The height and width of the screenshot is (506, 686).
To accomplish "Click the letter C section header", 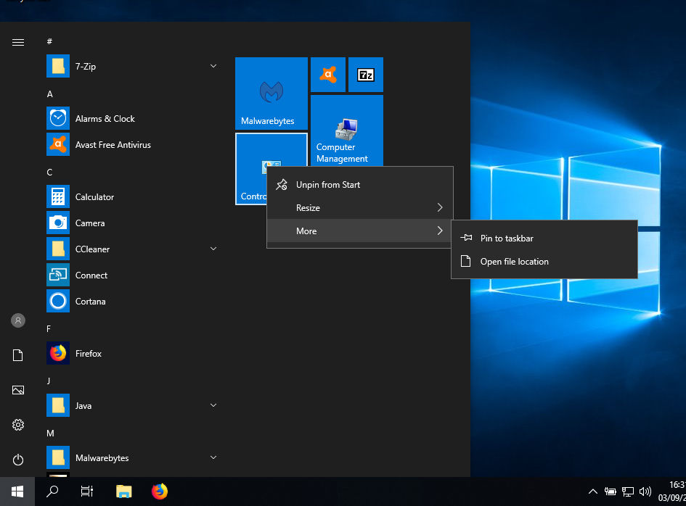I will (49, 172).
